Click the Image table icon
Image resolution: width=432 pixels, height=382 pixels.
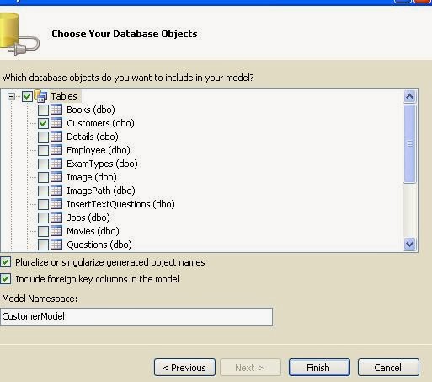(56, 177)
